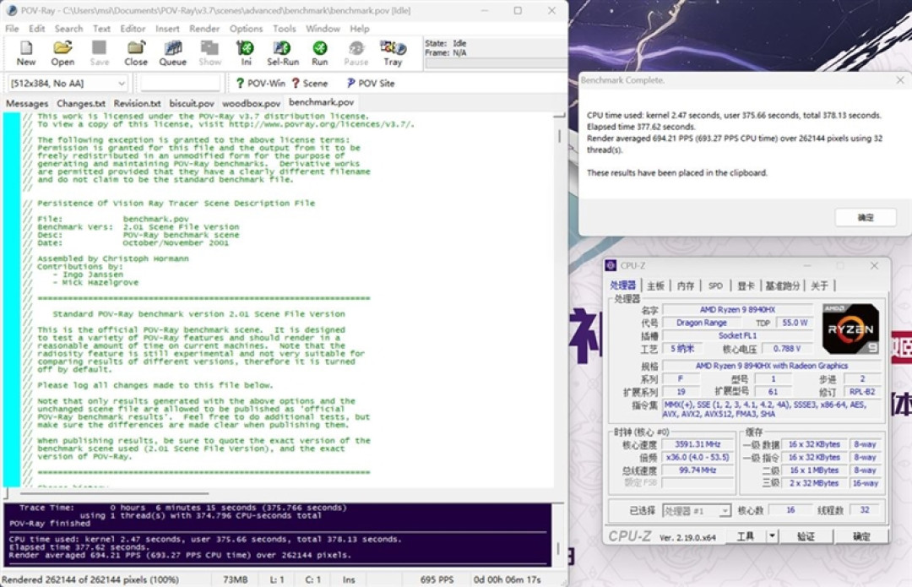Switch to the SPD tab in CPU-Z

pos(715,285)
